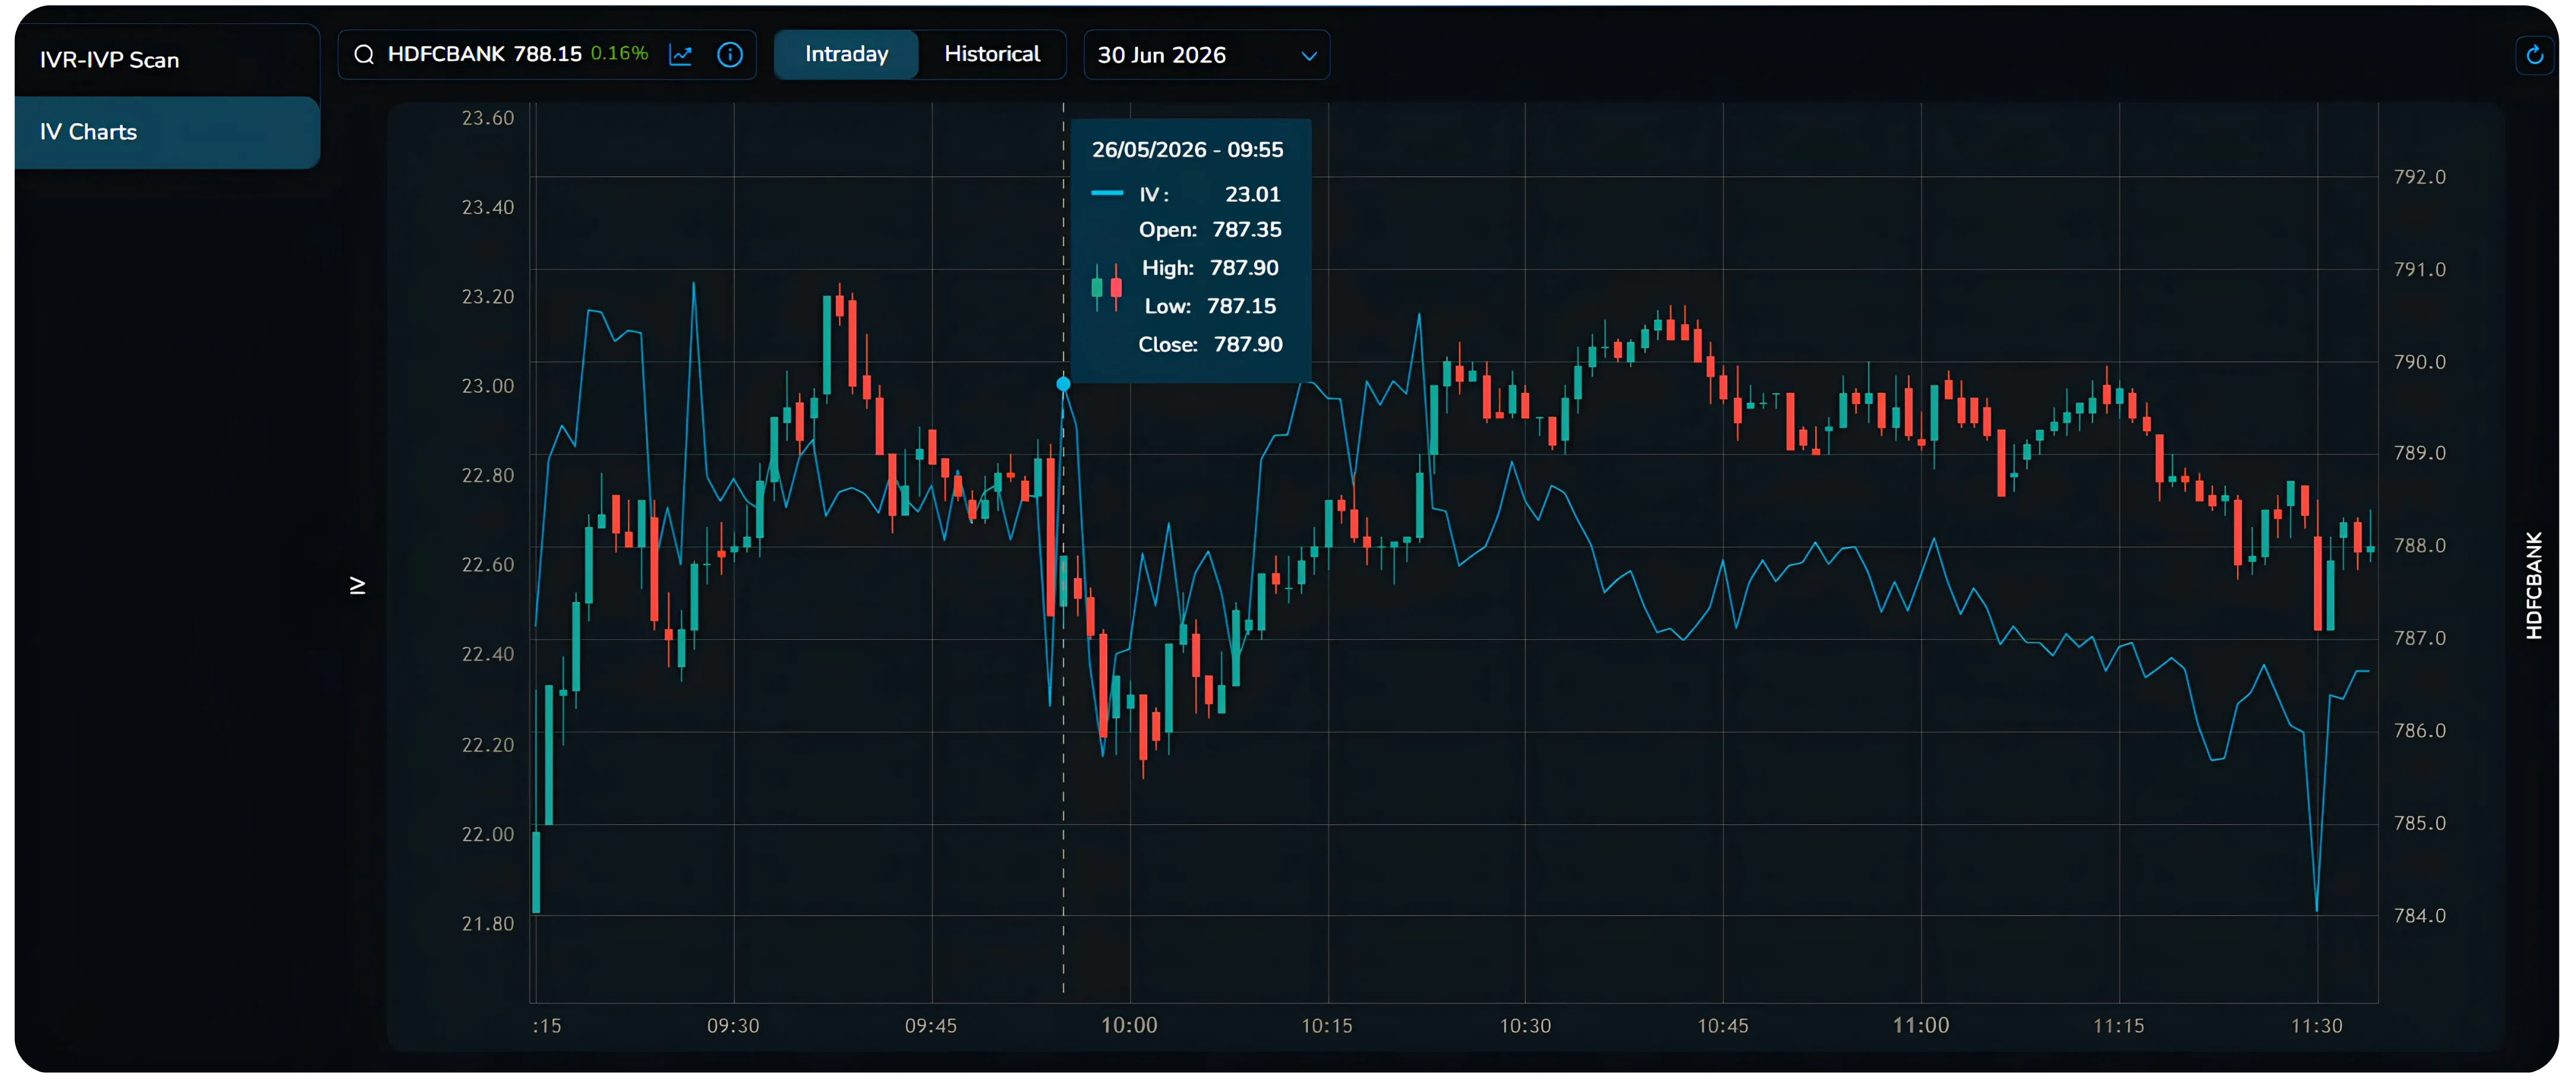Click the 788.15 price value
Image resolution: width=2576 pixels, height=1087 pixels.
pyautogui.click(x=547, y=54)
